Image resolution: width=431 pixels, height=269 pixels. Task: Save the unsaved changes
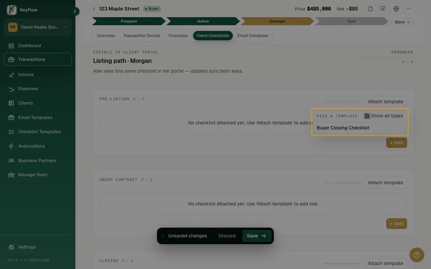257,236
